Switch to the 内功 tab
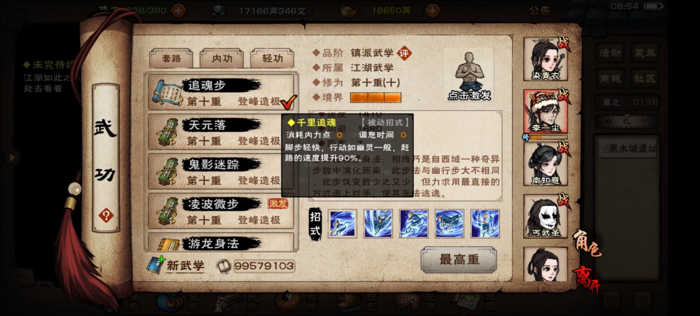 click(x=222, y=58)
